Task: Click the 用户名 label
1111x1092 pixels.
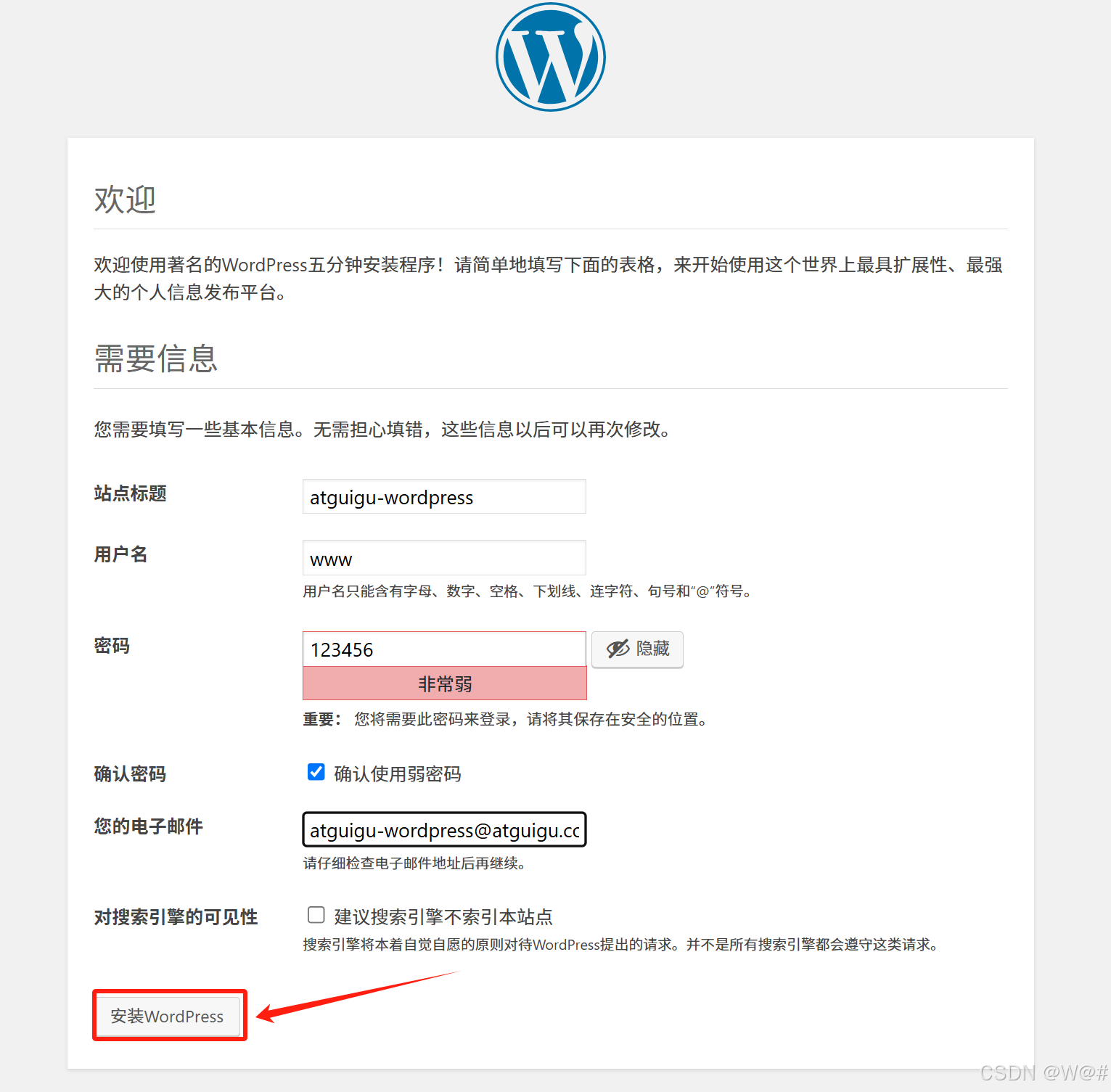Action: (x=120, y=554)
